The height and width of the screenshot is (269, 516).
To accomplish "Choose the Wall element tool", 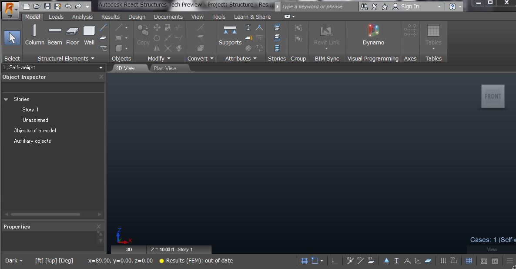I will coord(89,35).
